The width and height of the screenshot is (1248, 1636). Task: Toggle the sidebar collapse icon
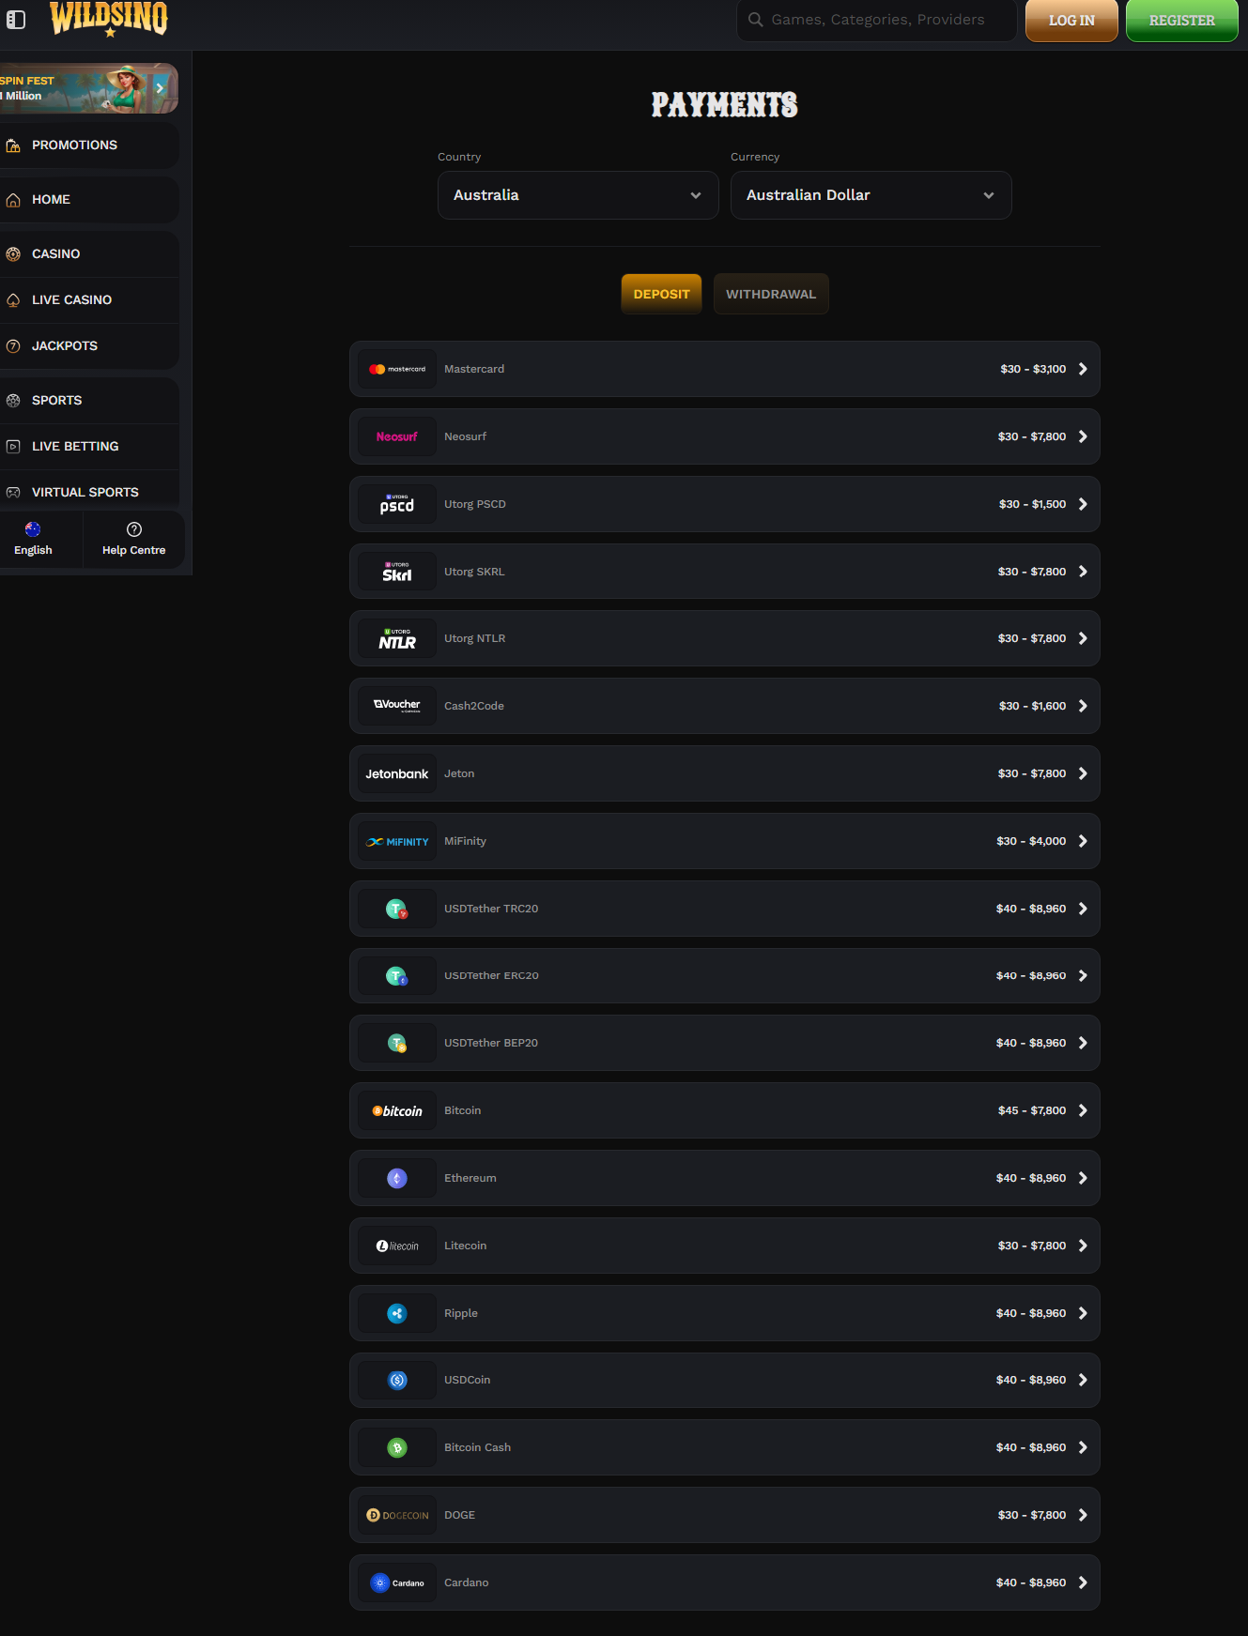click(16, 20)
